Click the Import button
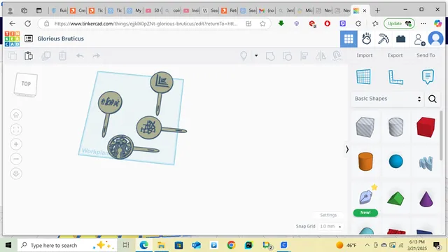The image size is (448, 252). tap(364, 55)
